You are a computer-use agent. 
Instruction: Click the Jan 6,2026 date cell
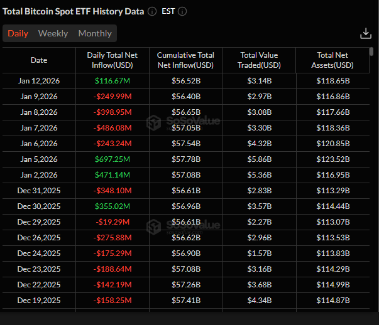click(x=39, y=144)
